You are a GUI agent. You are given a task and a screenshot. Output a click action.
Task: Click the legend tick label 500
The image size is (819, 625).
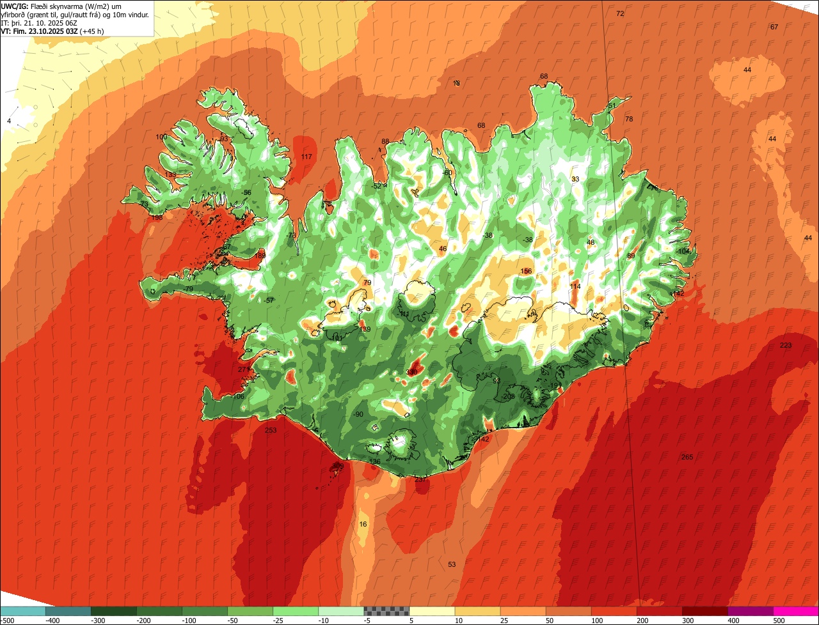pyautogui.click(x=779, y=621)
